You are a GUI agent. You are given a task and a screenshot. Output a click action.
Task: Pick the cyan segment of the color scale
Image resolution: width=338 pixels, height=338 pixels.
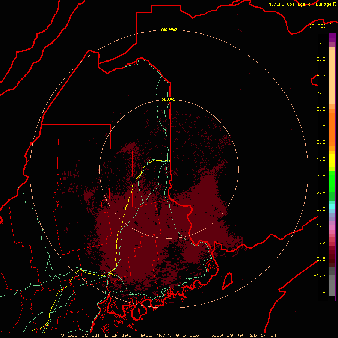[x=332, y=206]
